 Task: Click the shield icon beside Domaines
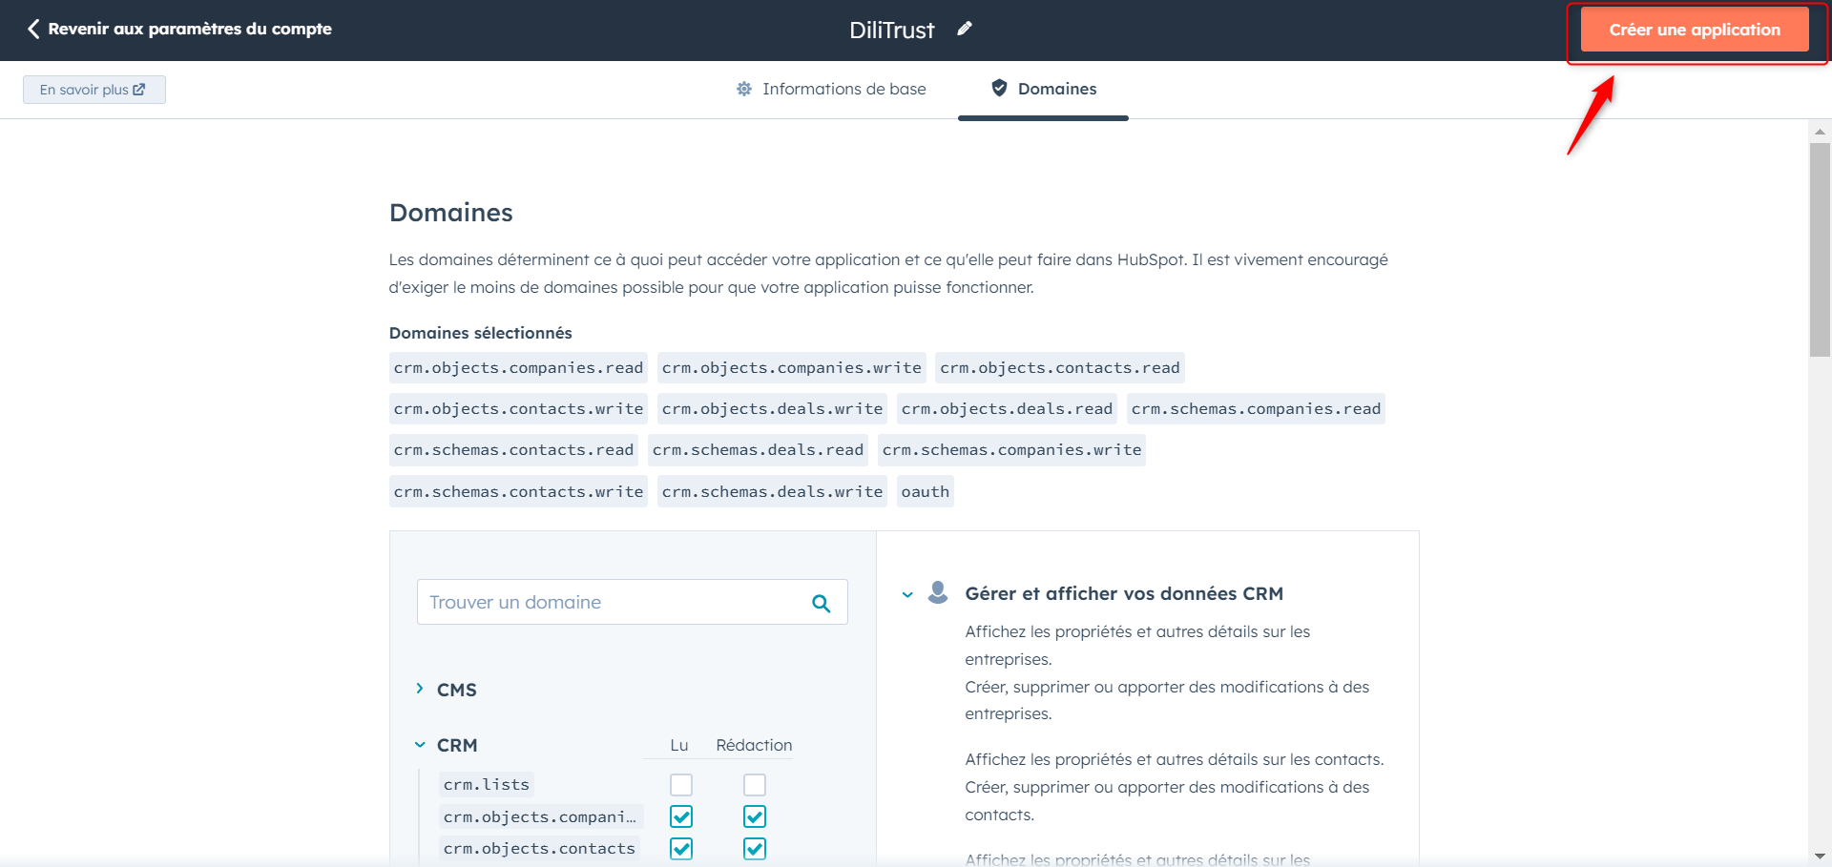[999, 88]
